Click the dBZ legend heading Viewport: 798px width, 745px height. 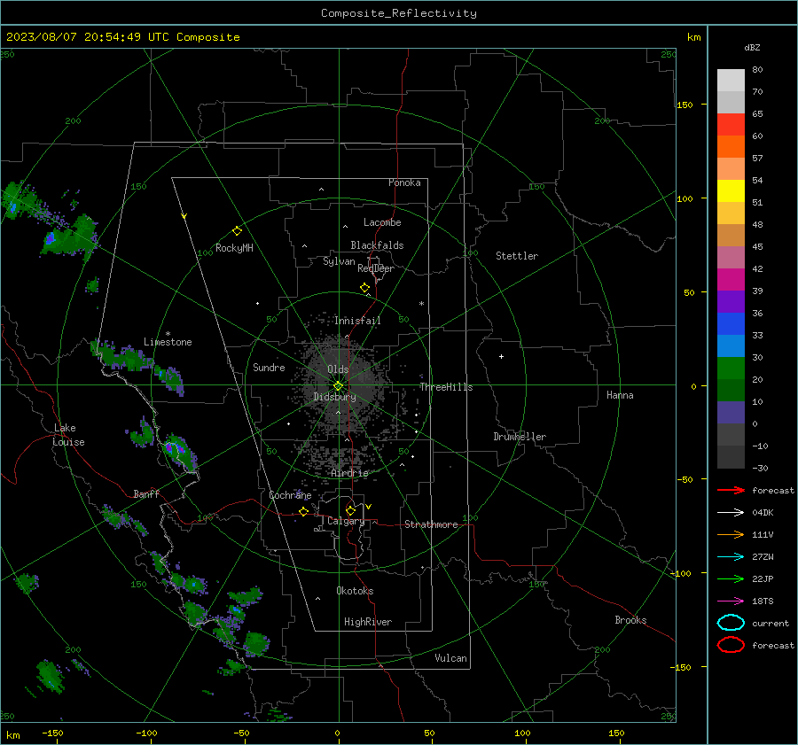pyautogui.click(x=752, y=47)
